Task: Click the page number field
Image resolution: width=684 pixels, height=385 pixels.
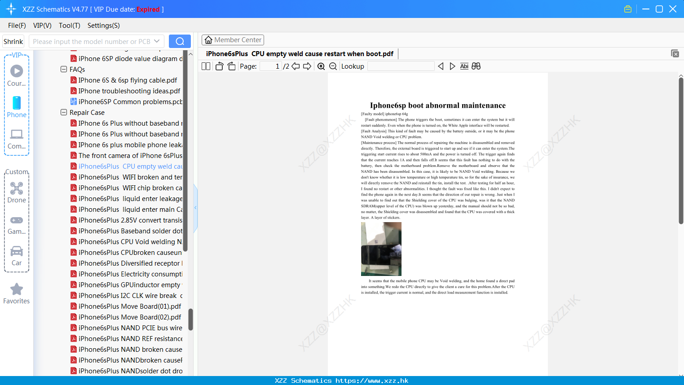Action: tap(271, 66)
